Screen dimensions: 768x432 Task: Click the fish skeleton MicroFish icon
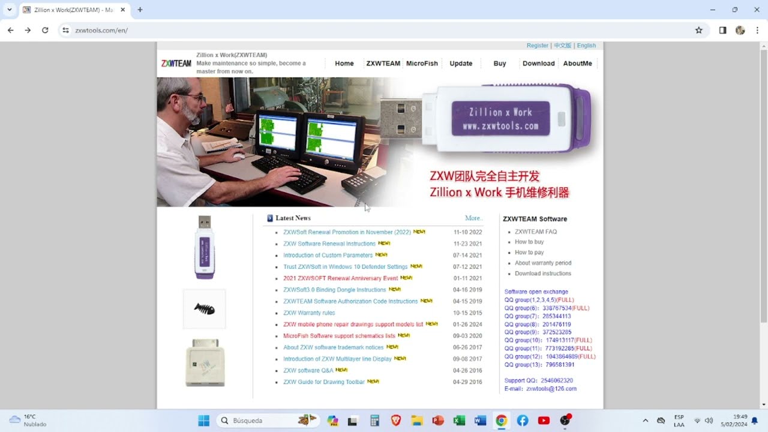204,309
